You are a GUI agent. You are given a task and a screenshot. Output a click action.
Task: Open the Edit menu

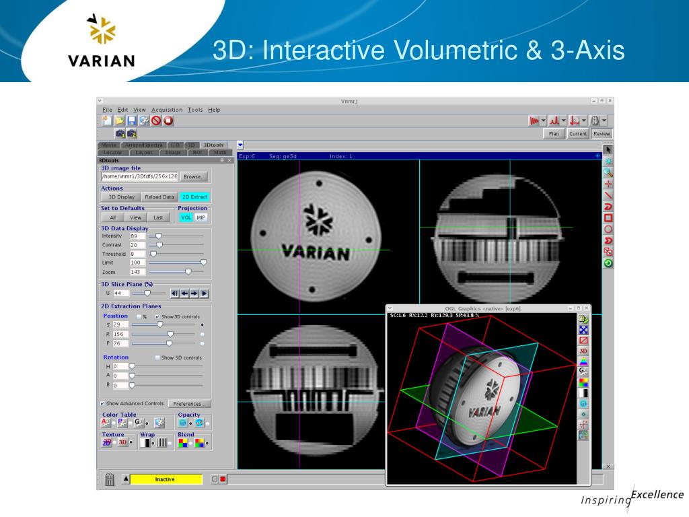point(122,110)
